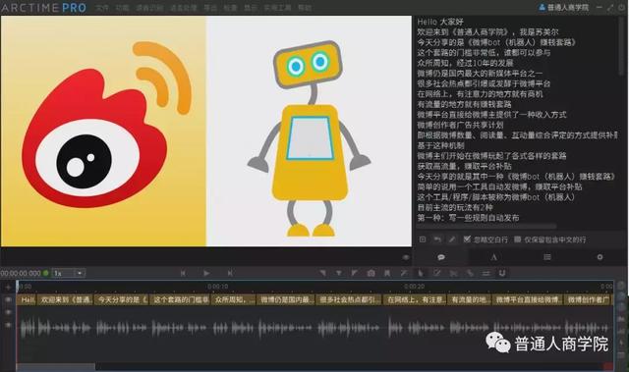This screenshot has width=629, height=372.
Task: Enable the 仅保留包含中文的行 checkbox
Action: click(x=518, y=239)
